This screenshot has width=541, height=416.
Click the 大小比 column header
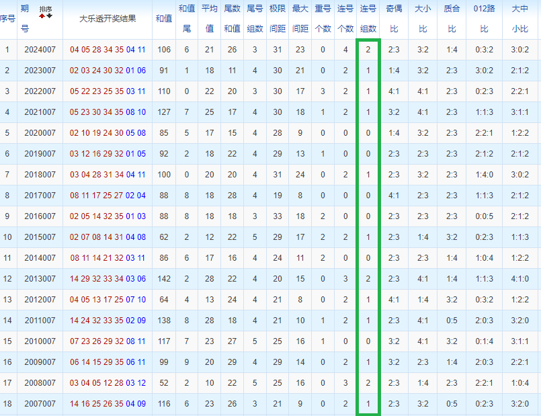click(423, 19)
